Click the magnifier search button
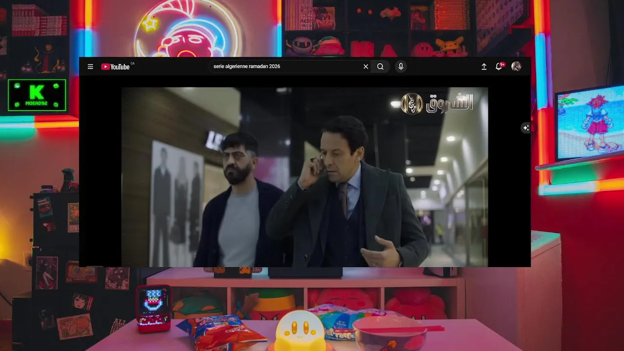The image size is (624, 351). tap(380, 67)
